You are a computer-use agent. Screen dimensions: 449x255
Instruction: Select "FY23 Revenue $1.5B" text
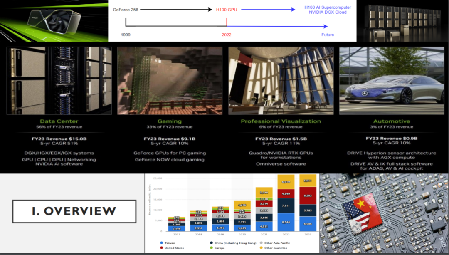(281, 139)
